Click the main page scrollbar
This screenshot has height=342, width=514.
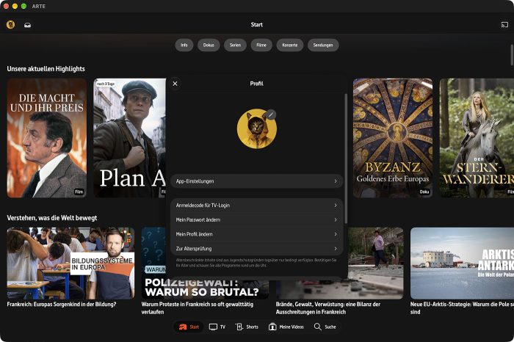tap(512, 55)
